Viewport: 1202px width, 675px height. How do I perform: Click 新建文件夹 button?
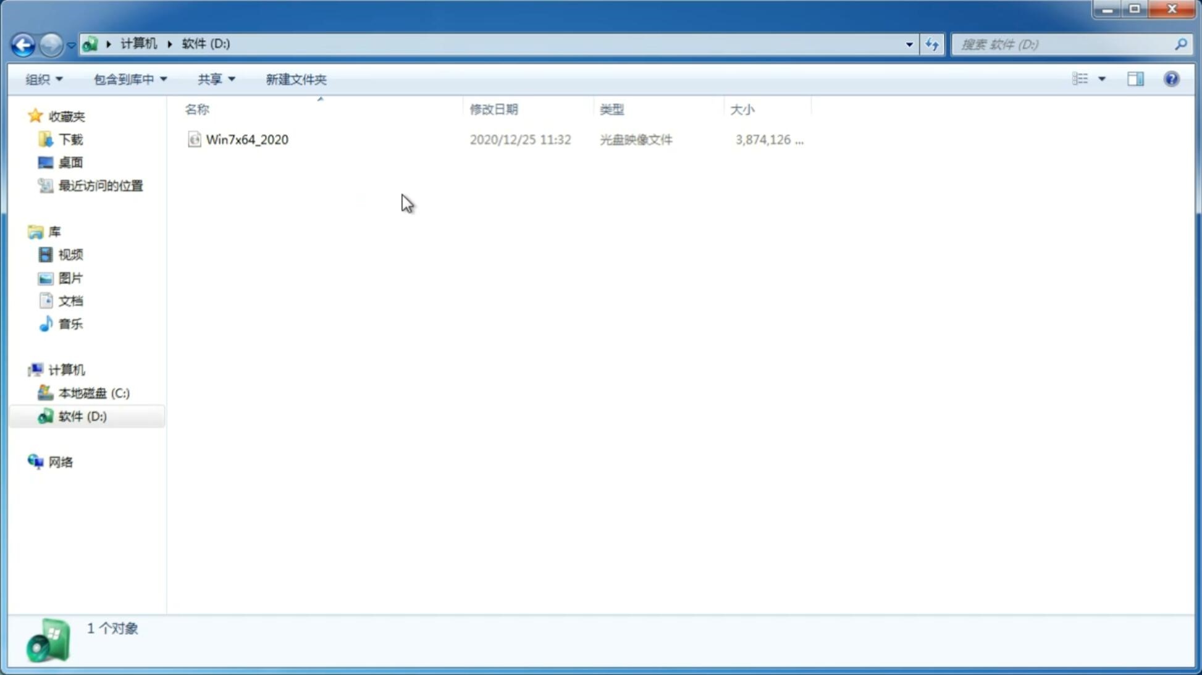(x=296, y=78)
